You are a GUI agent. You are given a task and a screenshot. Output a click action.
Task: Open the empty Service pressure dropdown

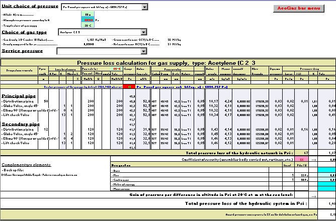[144, 51]
